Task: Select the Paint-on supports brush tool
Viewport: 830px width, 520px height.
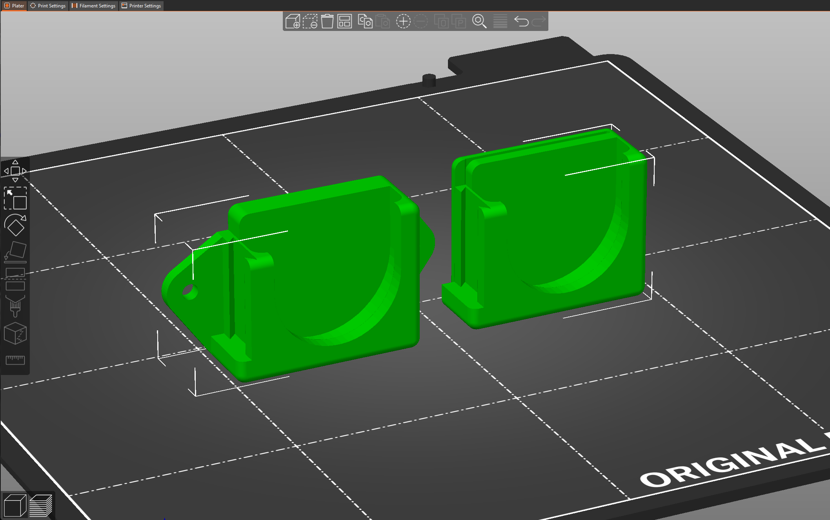Action: point(15,306)
